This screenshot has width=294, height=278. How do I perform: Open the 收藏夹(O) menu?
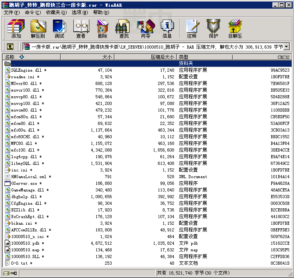click(56, 13)
